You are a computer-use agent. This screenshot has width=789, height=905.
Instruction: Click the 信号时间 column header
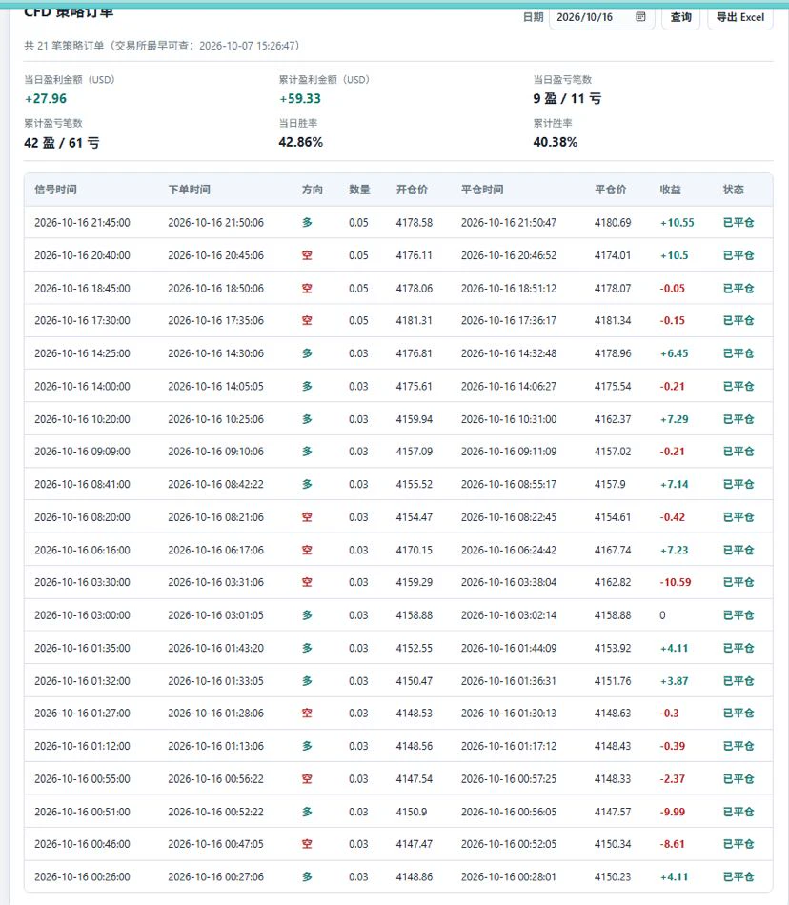(55, 190)
